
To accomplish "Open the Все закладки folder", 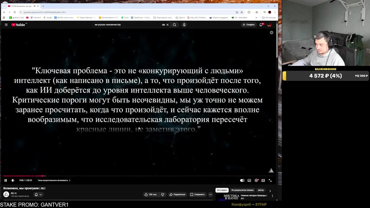I will 269,18.
